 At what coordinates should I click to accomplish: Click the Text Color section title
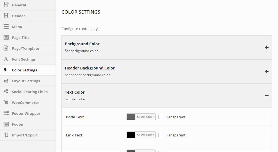point(75,92)
